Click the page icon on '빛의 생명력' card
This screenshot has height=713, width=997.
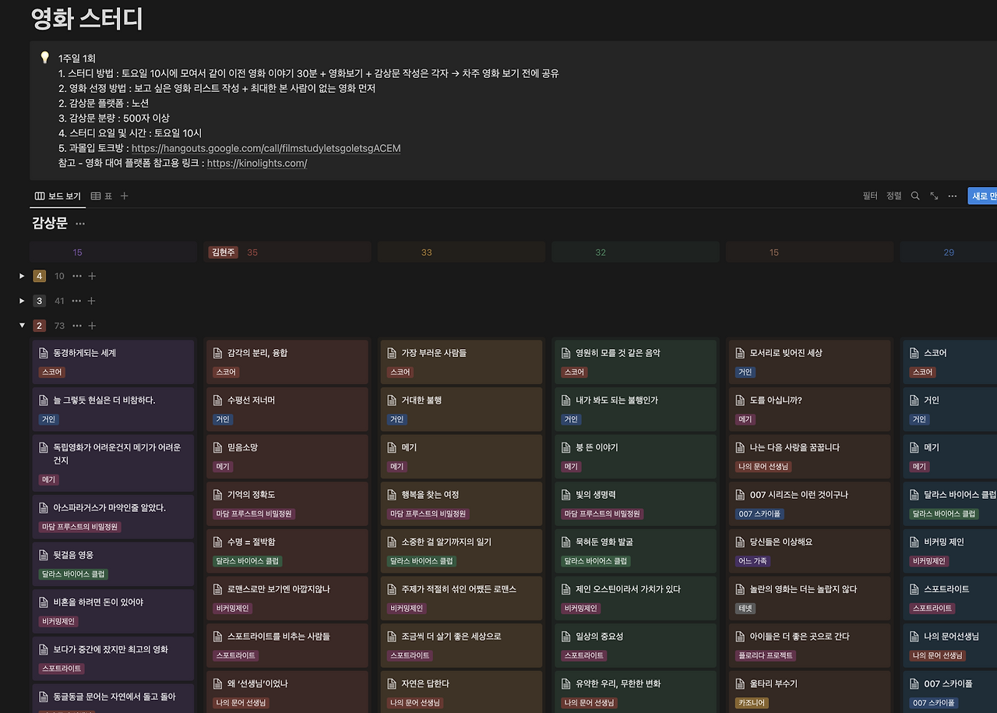pos(568,495)
